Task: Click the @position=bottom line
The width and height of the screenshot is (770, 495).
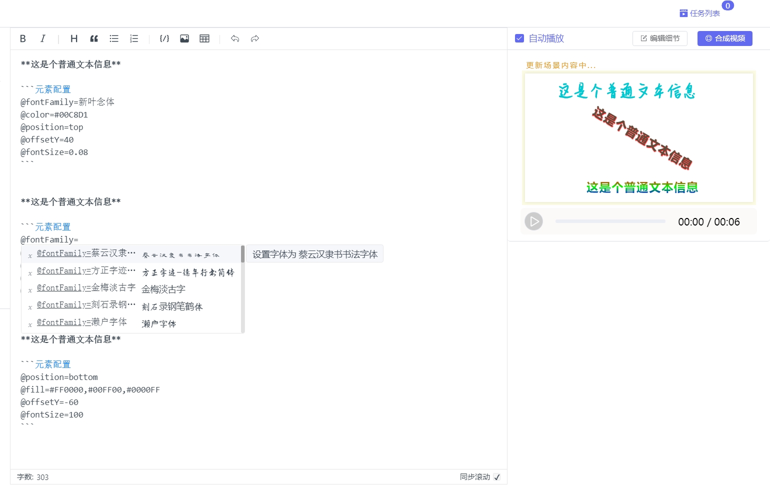Action: coord(59,377)
